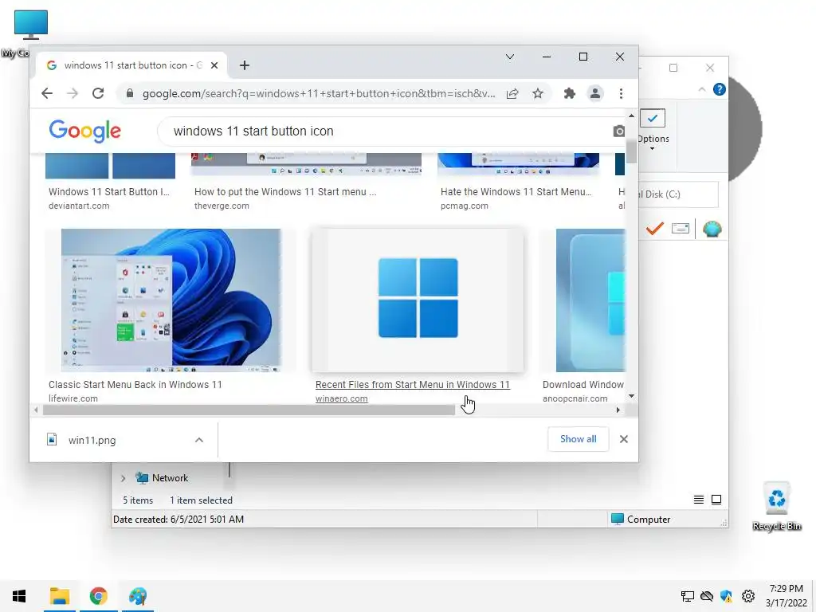Open the Chrome three-dot menu
The height and width of the screenshot is (612, 816).
pyautogui.click(x=621, y=94)
